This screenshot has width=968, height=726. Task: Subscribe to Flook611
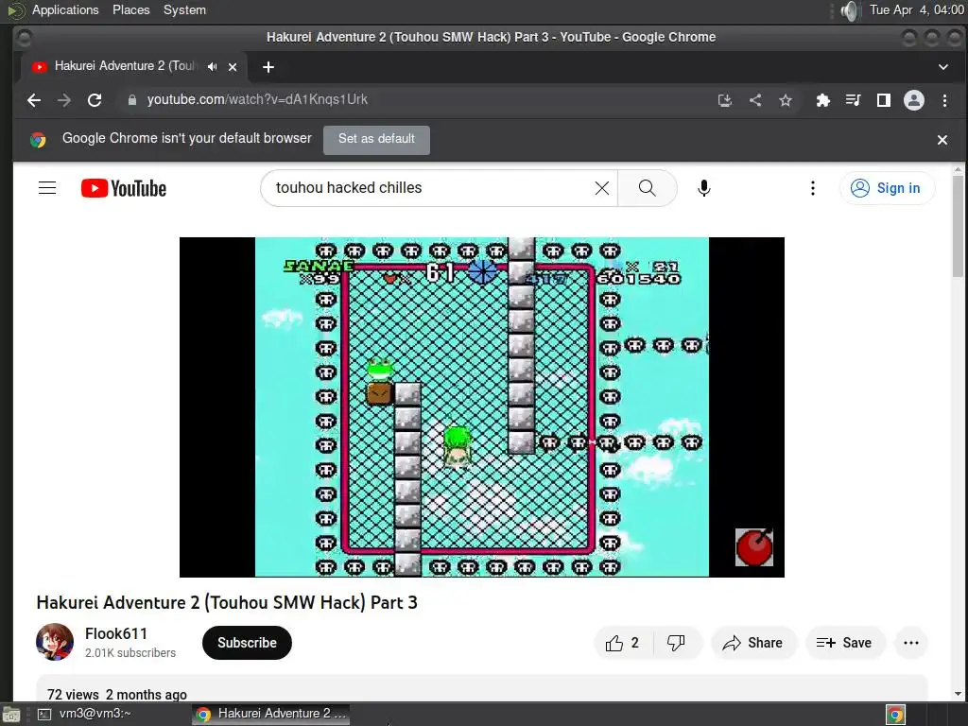point(247,643)
